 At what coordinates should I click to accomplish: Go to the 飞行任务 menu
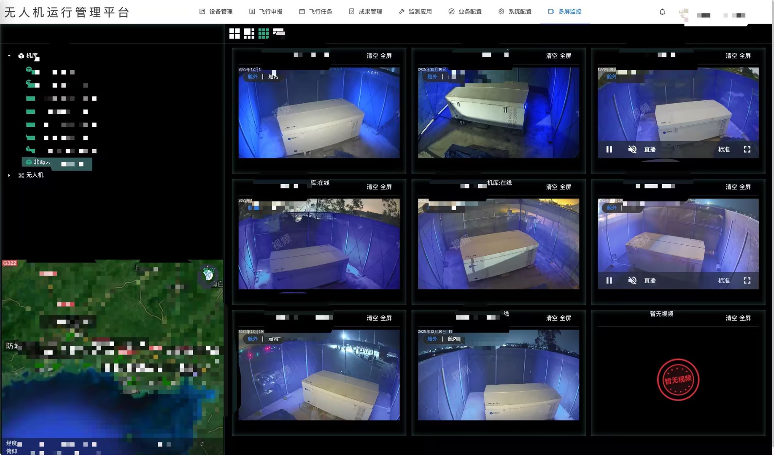click(x=316, y=12)
